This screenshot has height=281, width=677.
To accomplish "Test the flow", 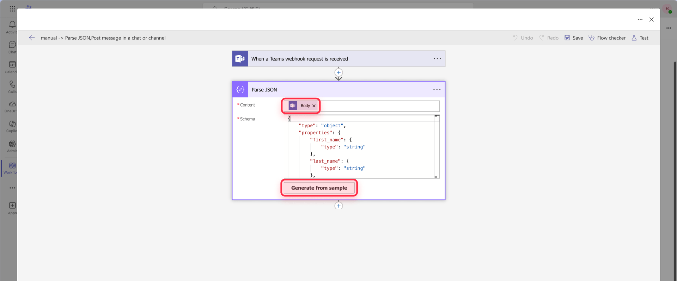I will coord(640,38).
